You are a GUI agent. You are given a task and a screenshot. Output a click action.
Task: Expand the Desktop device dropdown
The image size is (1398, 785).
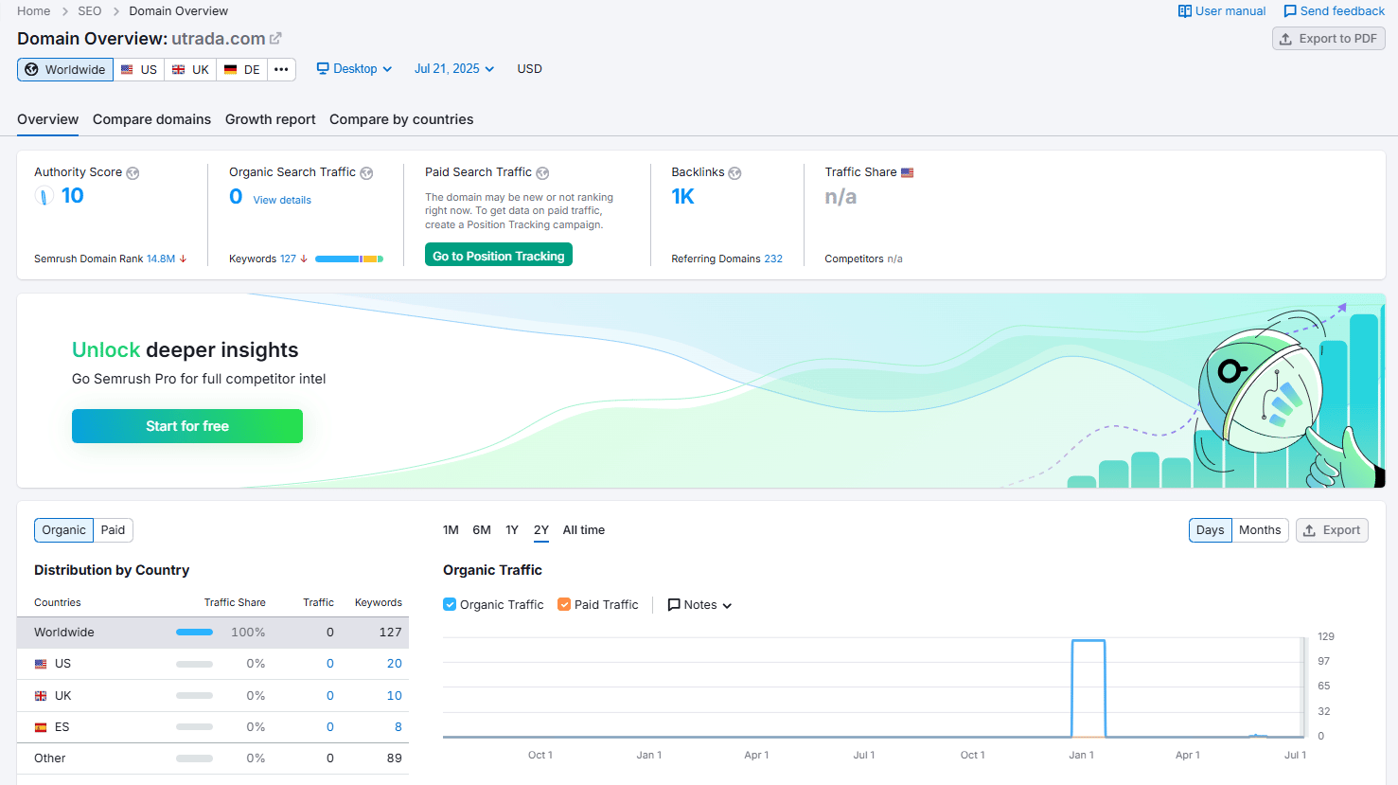coord(354,69)
